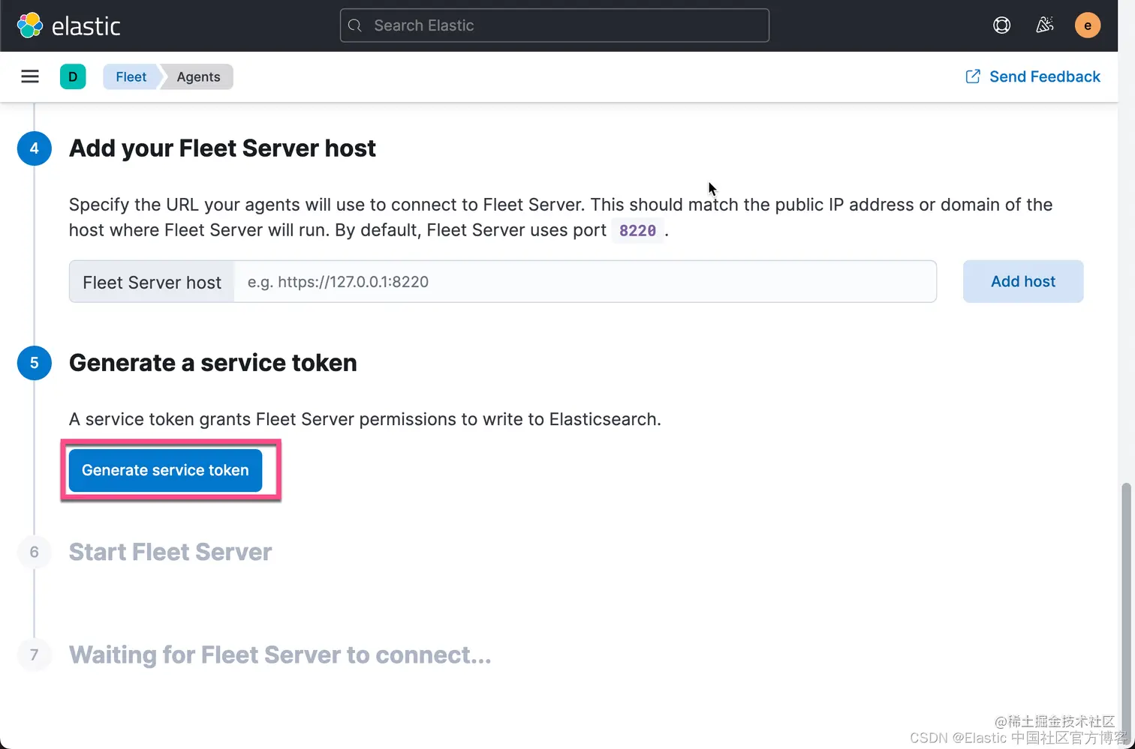Focus the Search Elastic field
The height and width of the screenshot is (749, 1135).
[555, 25]
